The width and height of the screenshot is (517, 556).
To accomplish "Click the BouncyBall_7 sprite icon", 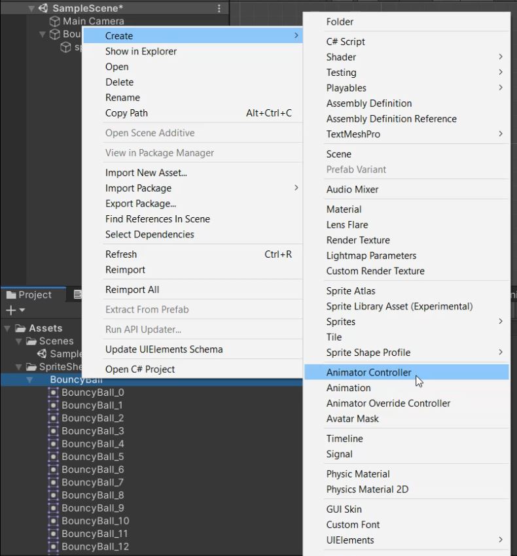I will [x=52, y=482].
